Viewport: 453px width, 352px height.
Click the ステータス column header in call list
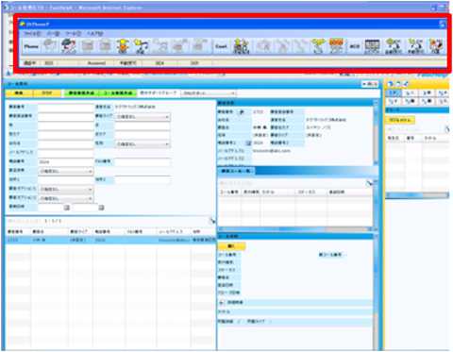pyautogui.click(x=310, y=192)
